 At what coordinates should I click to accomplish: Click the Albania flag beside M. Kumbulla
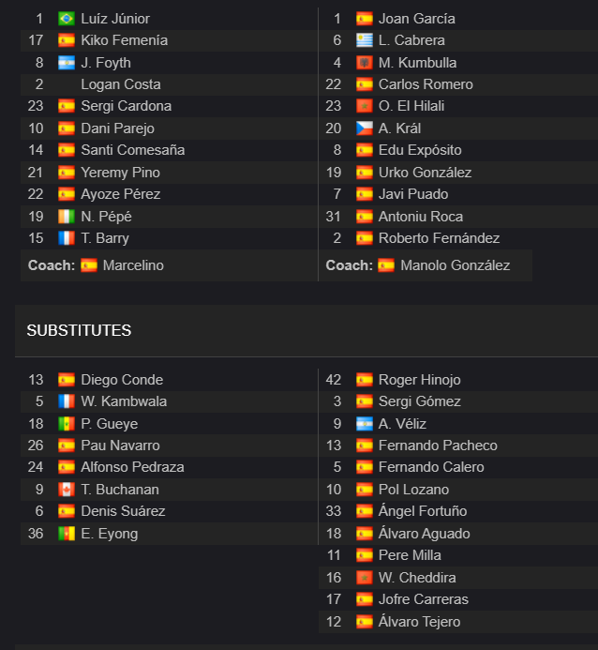[365, 63]
